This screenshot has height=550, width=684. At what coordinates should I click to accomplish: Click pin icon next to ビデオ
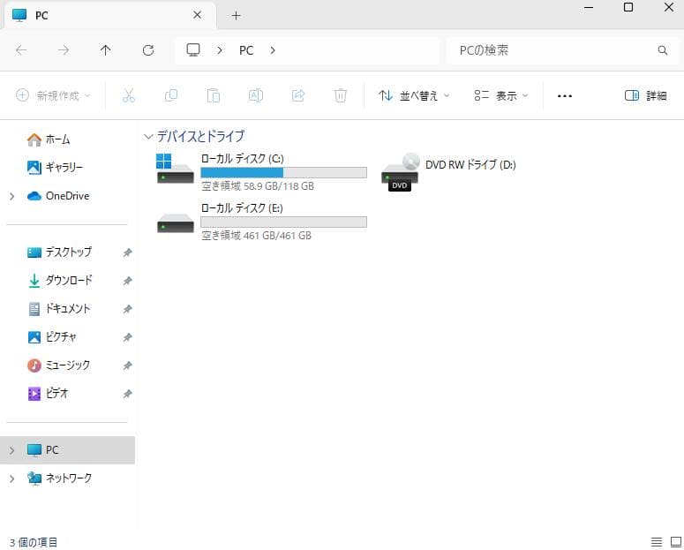coord(127,394)
